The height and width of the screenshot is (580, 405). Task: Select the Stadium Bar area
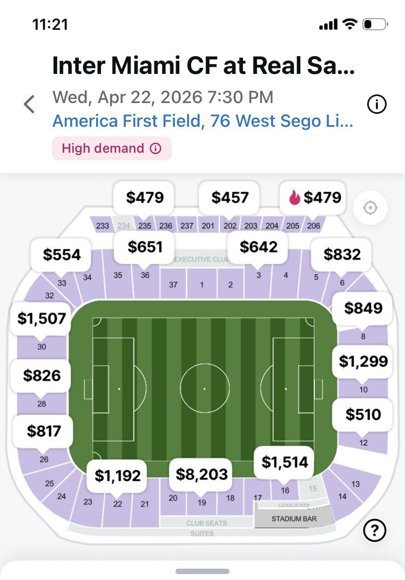(x=294, y=519)
